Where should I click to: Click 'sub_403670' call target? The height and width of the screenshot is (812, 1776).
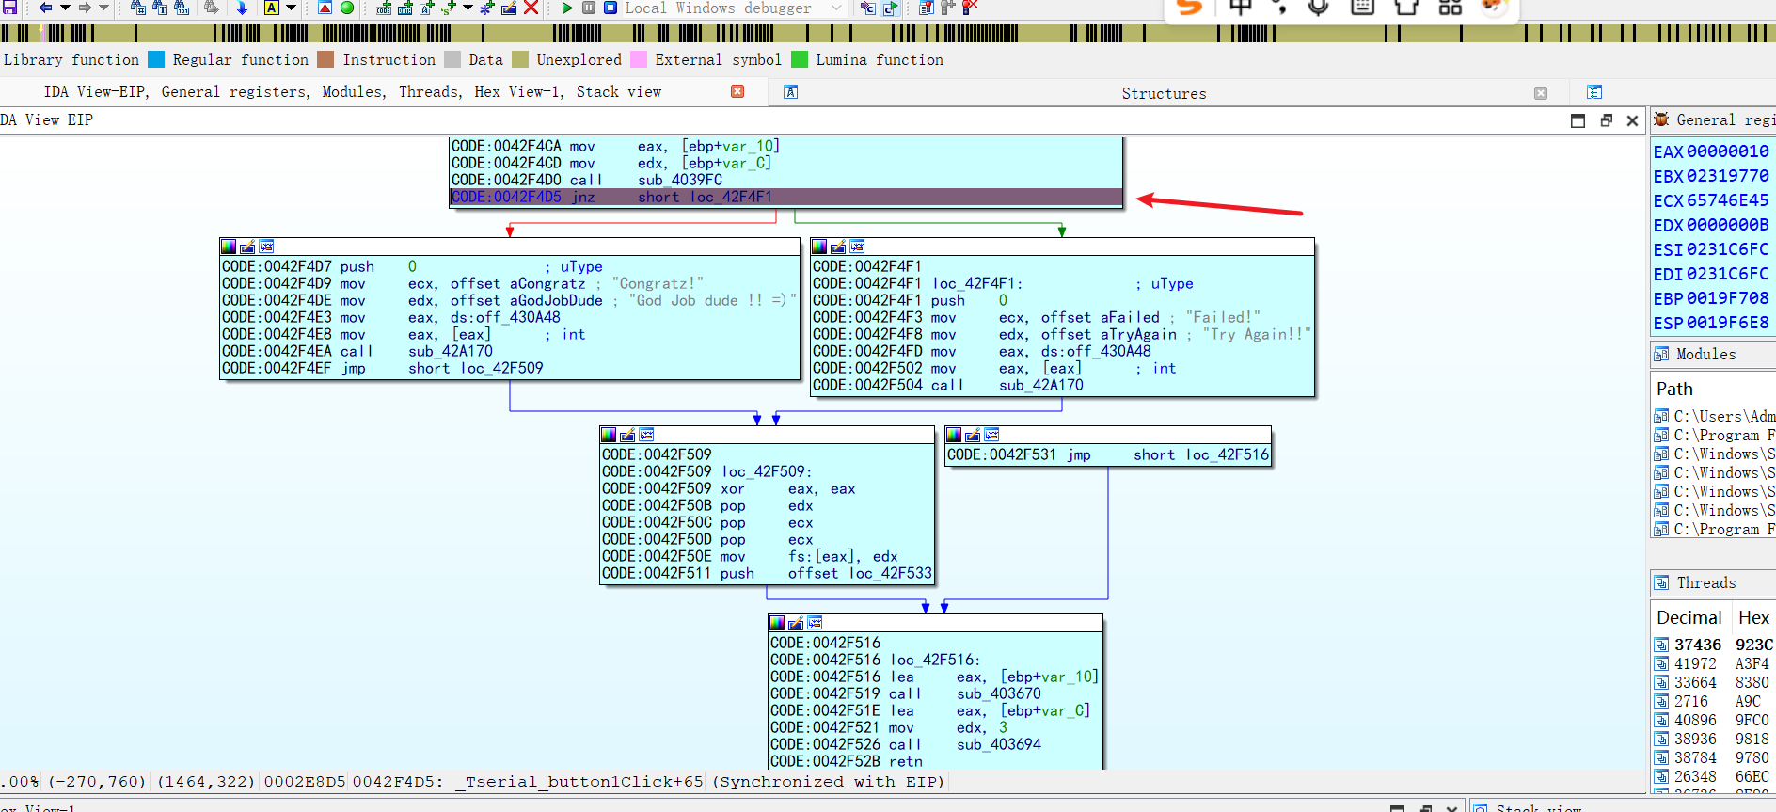click(x=999, y=693)
